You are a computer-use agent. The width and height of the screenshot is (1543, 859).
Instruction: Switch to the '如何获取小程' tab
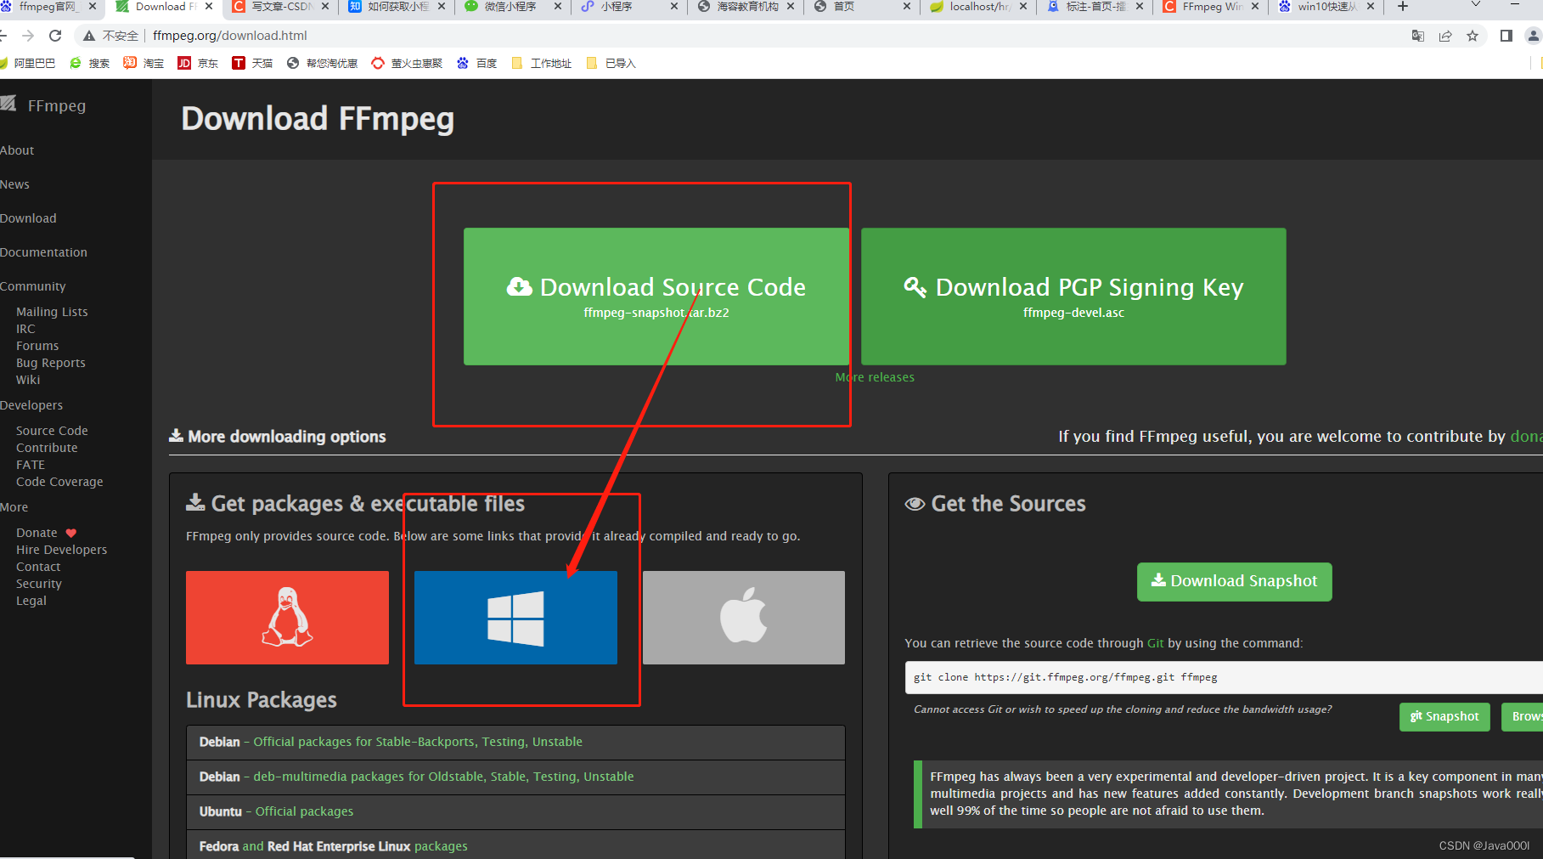click(x=397, y=7)
